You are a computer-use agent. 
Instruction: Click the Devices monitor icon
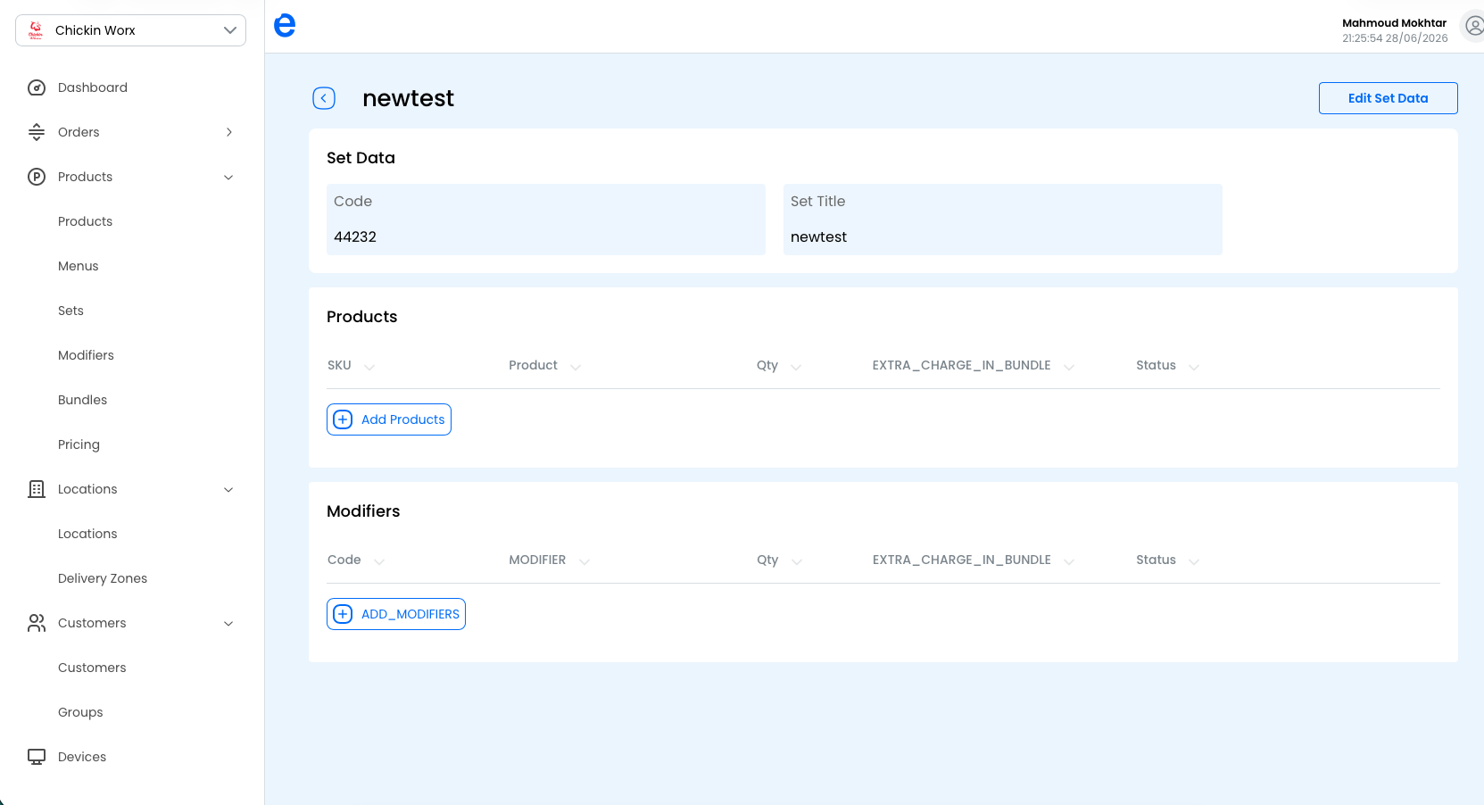point(37,757)
